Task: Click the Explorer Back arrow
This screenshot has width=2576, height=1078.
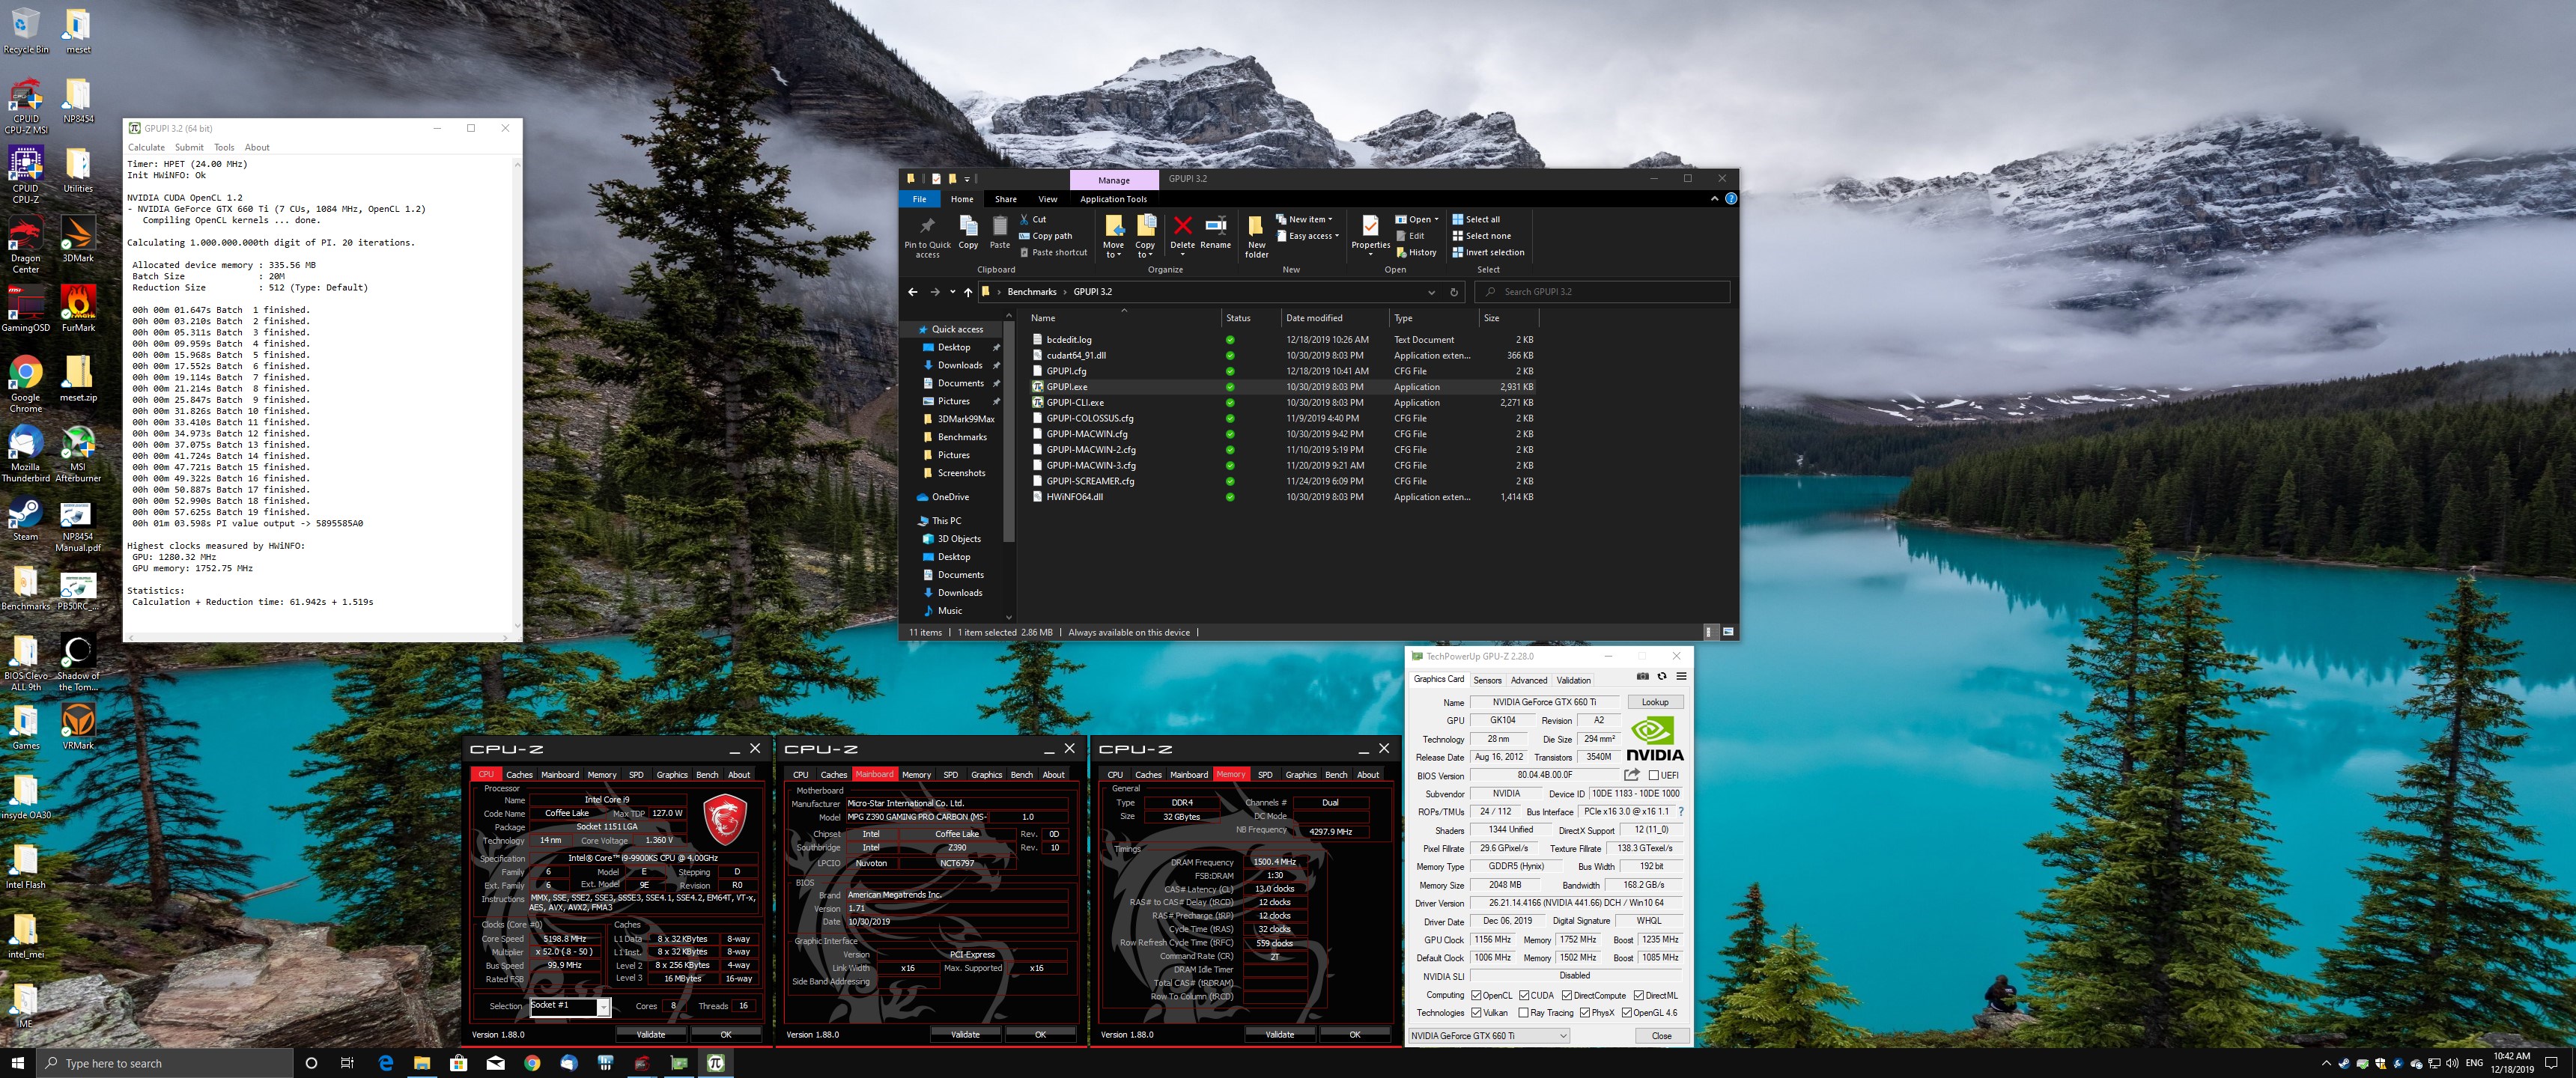Action: tap(912, 292)
